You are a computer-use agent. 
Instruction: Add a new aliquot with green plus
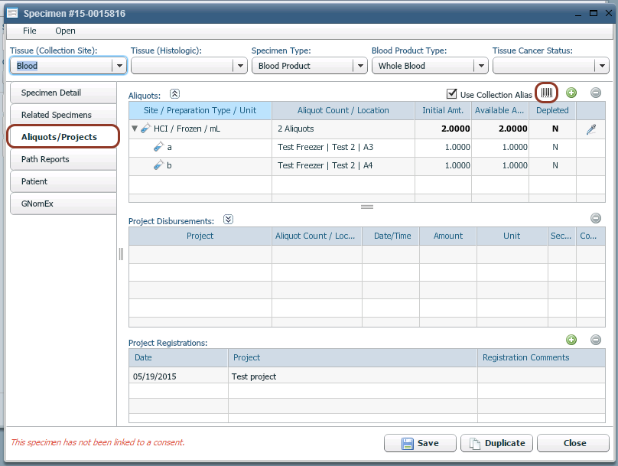571,93
